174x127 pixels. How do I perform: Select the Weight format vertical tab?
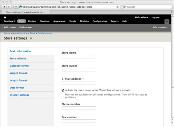pyautogui.click(x=31, y=73)
